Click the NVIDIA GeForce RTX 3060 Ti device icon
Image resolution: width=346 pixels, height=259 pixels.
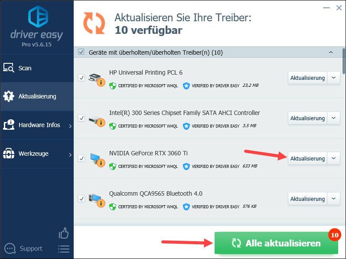97,160
